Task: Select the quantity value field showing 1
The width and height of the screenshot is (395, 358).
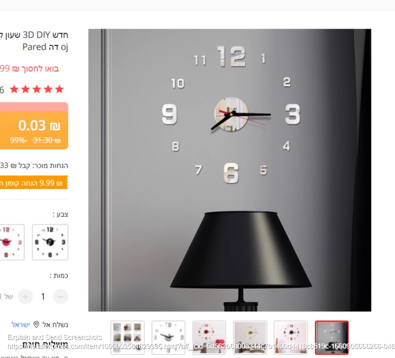Action: click(x=43, y=297)
